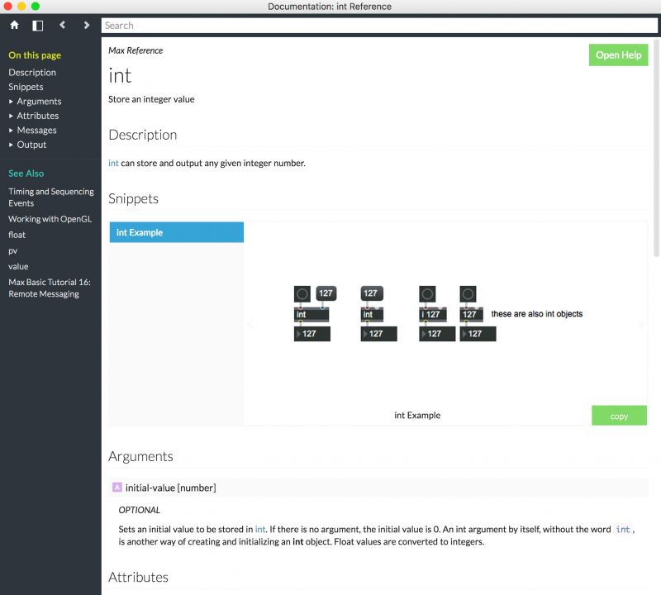Click the int link in Arguments text

click(260, 529)
